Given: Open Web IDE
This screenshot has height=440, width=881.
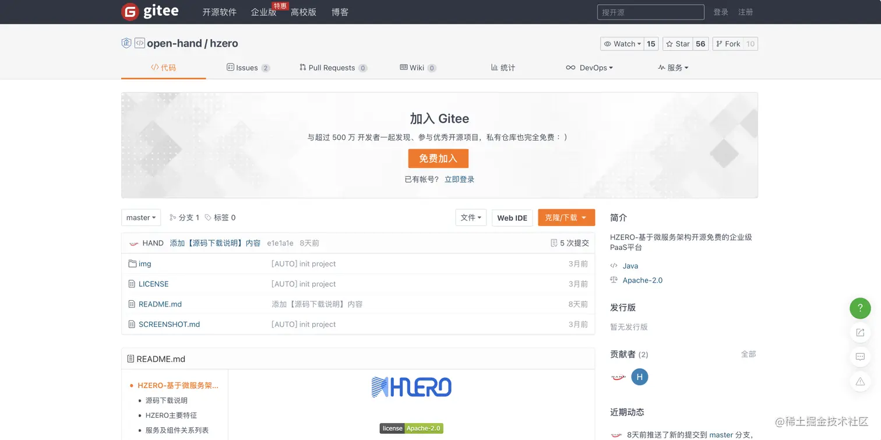Looking at the screenshot, I should tap(512, 217).
